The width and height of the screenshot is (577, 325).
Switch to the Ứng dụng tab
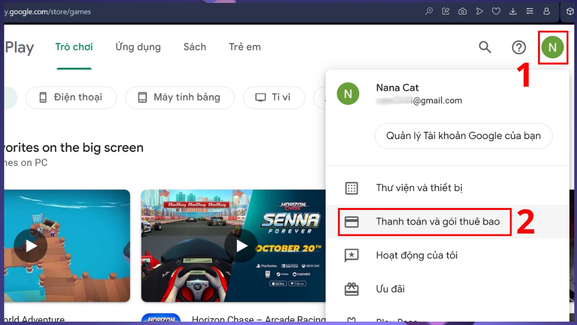click(x=138, y=47)
